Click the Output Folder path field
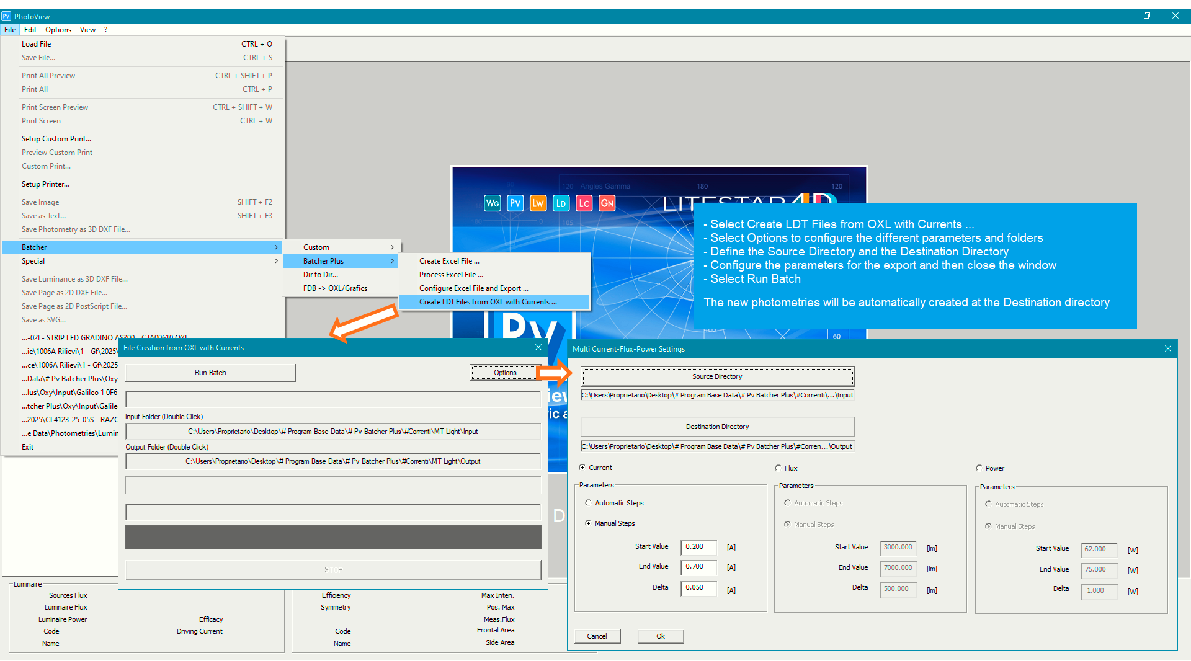Viewport: 1191px width, 661px height. click(x=333, y=461)
